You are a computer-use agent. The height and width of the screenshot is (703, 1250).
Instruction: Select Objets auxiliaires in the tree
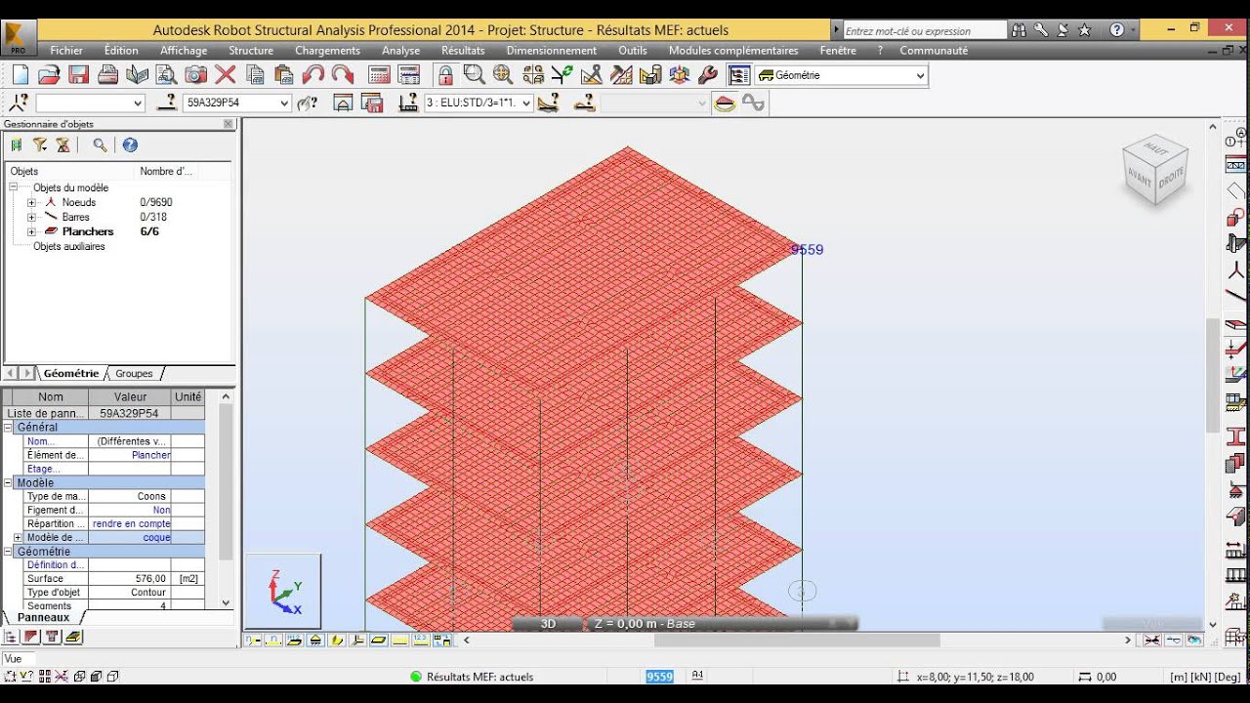(x=69, y=246)
